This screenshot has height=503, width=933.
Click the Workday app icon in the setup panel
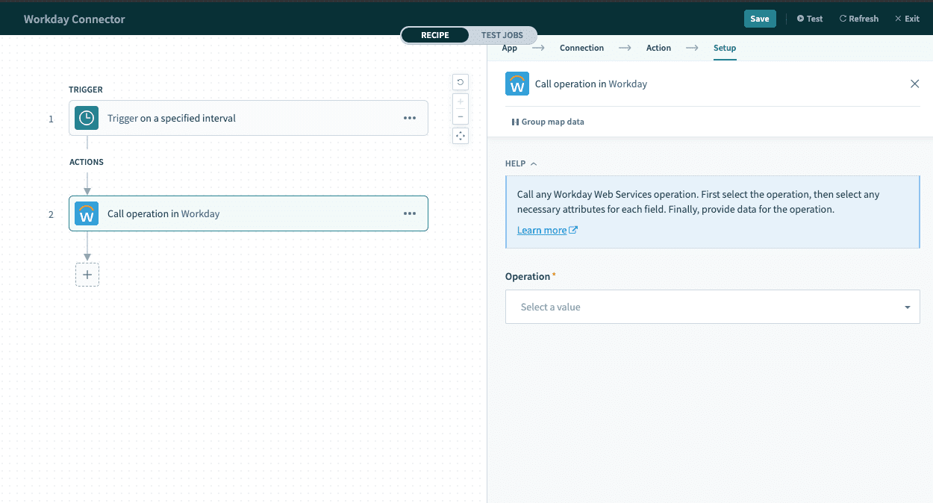tap(517, 84)
